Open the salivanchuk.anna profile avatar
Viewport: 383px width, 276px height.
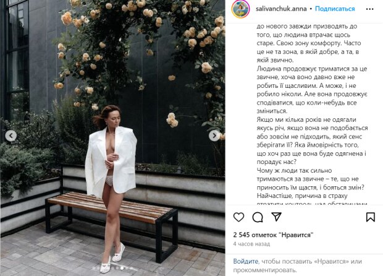(x=240, y=9)
